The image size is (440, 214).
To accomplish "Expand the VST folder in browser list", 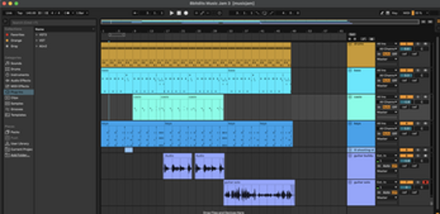I will pyautogui.click(x=37, y=41).
